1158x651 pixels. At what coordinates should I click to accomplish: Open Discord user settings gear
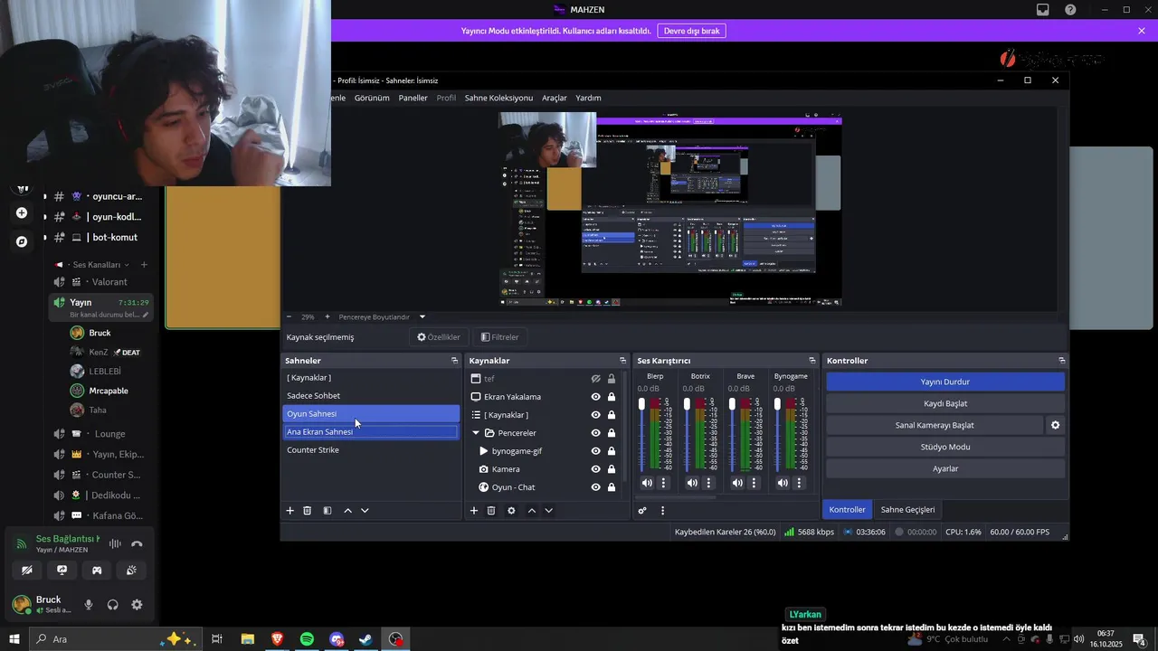[137, 605]
